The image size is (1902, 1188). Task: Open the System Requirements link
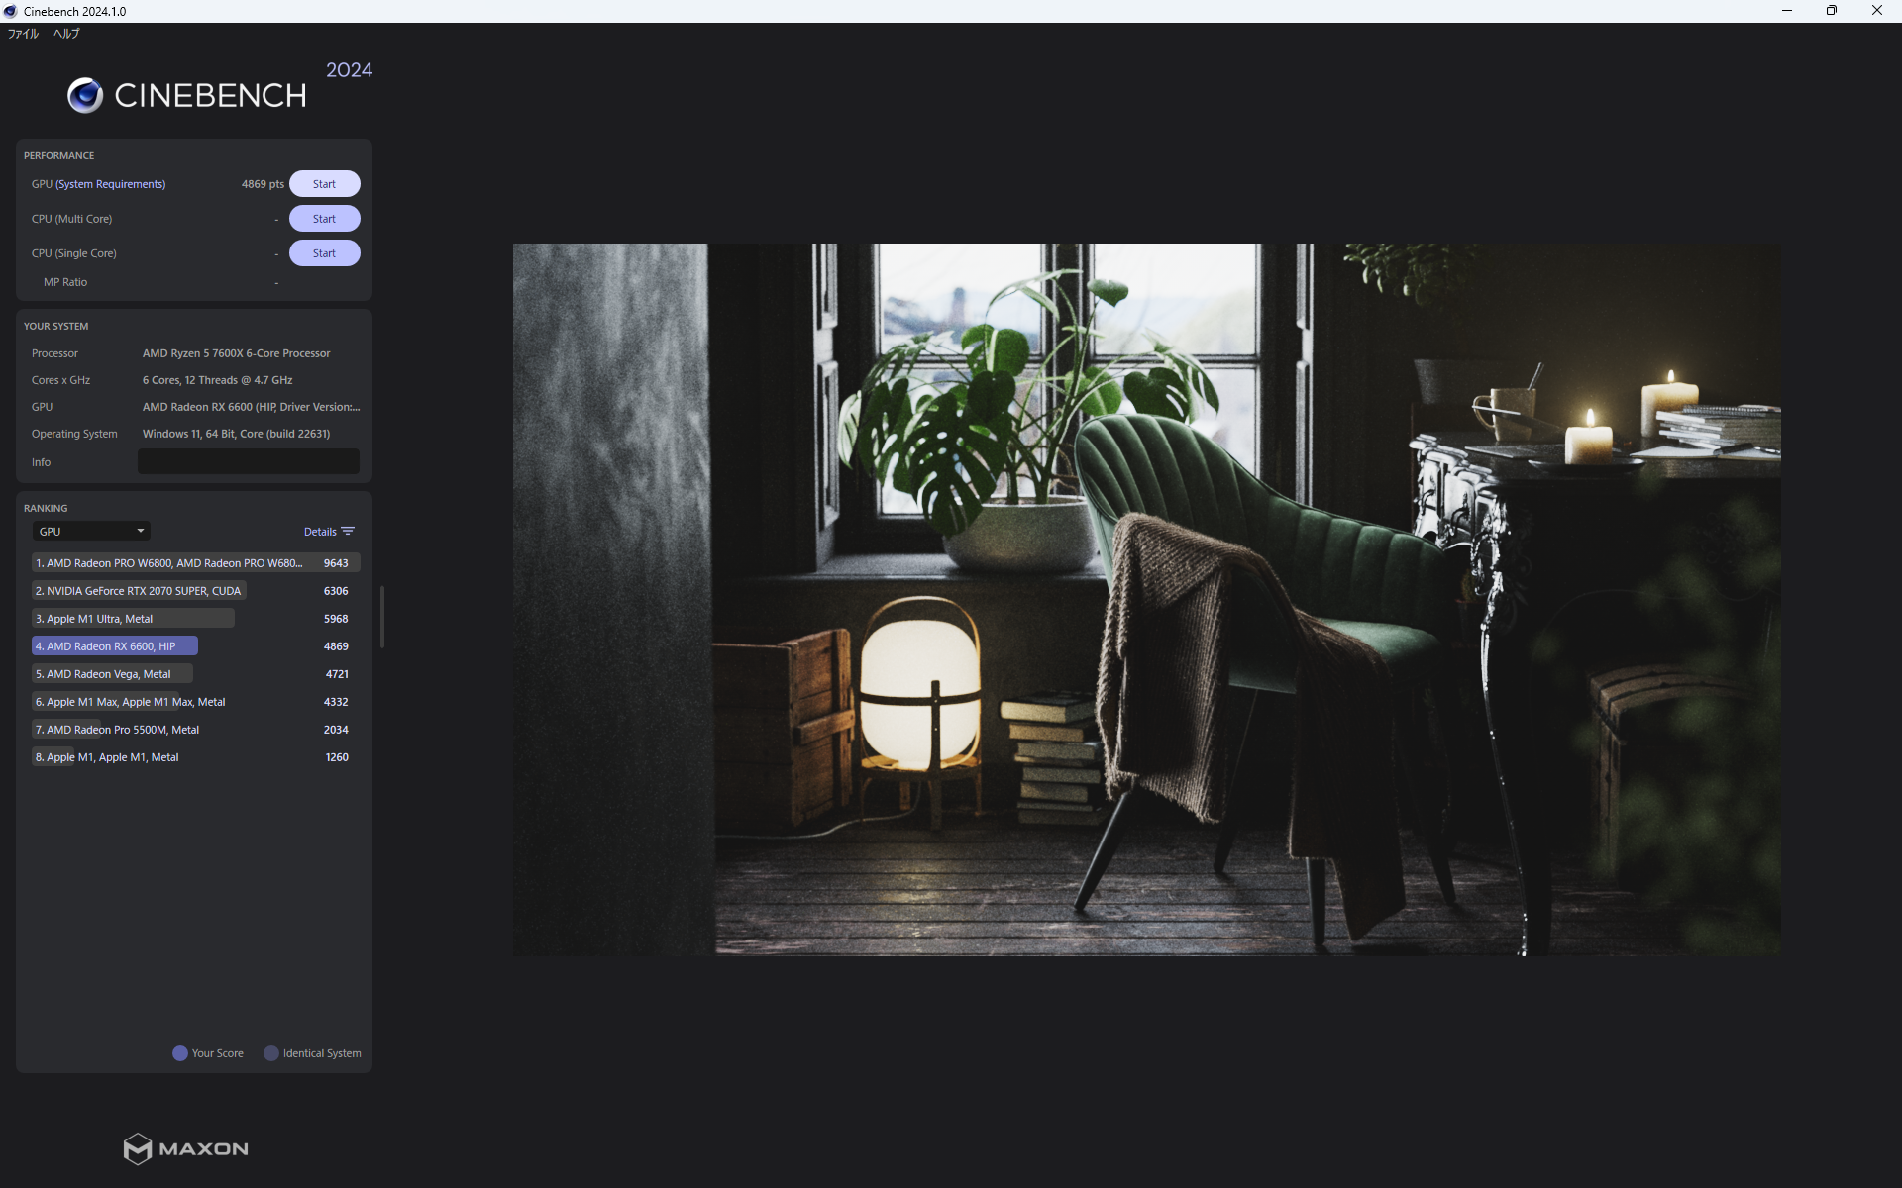(x=111, y=184)
